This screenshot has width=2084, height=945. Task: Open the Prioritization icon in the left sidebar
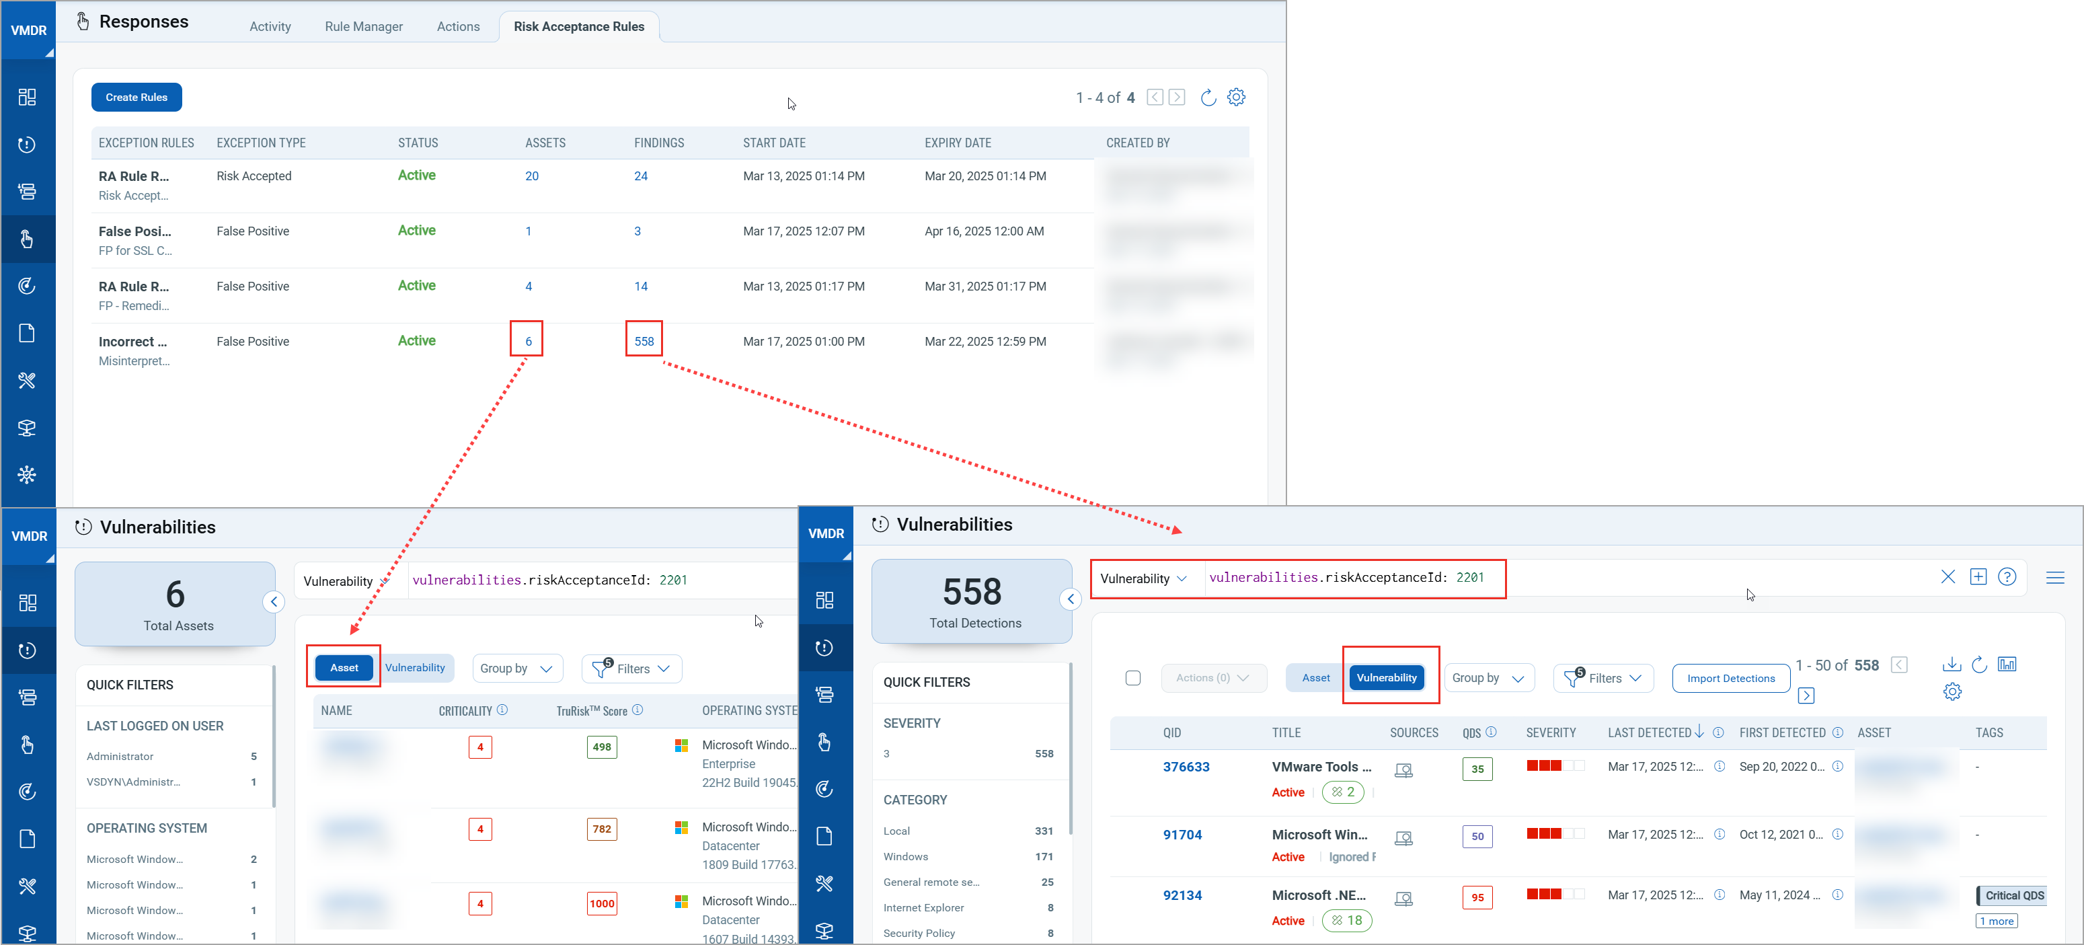[x=28, y=192]
